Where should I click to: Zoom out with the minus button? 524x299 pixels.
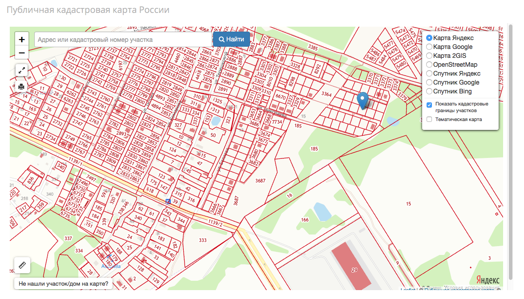(22, 53)
